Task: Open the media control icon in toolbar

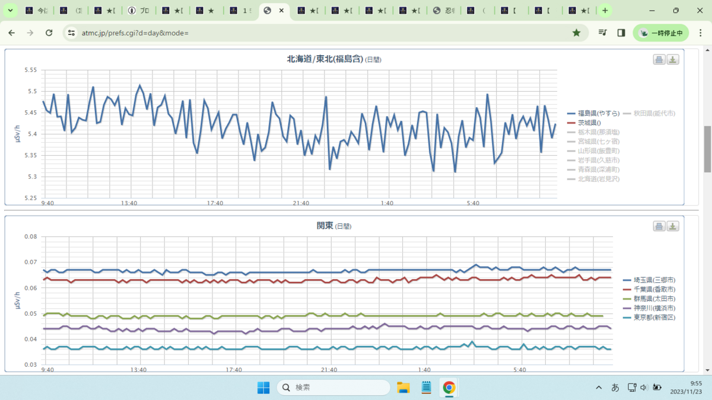Action: coord(603,33)
